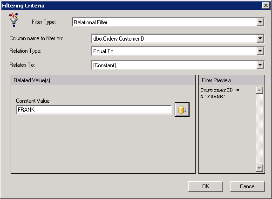Expand the Column name to filter on dropdown

[x=260, y=38]
